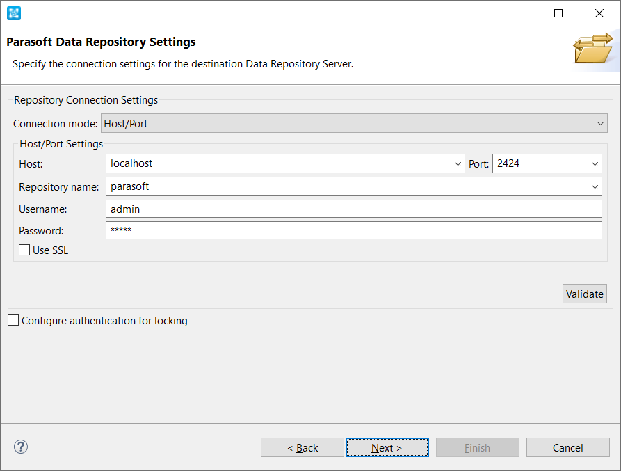This screenshot has width=621, height=471.
Task: Maximize the dialog window
Action: [x=558, y=13]
